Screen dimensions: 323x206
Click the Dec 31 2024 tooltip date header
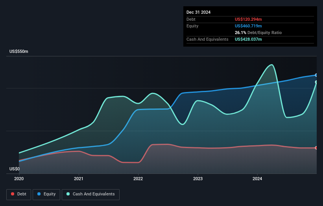[198, 12]
